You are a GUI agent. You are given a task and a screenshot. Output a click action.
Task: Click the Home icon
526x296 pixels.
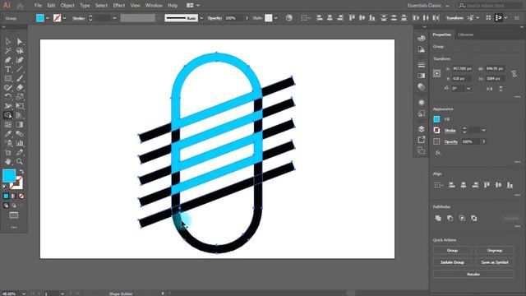[x=20, y=6]
